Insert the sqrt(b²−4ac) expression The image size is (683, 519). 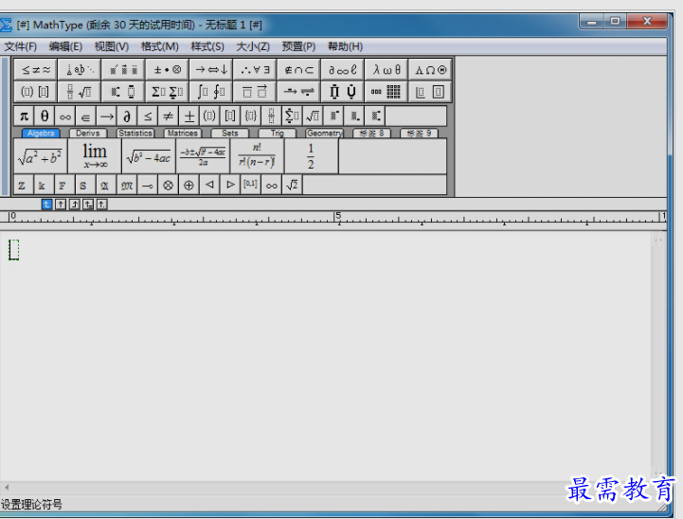click(x=149, y=156)
